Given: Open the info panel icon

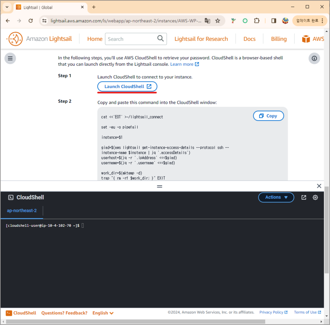Looking at the screenshot, I should click(314, 58).
